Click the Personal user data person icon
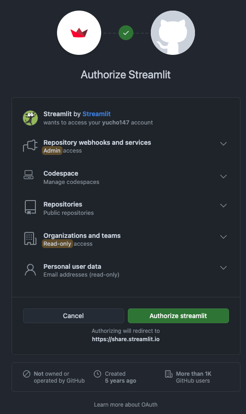Image resolution: width=246 pixels, height=414 pixels. tap(30, 270)
